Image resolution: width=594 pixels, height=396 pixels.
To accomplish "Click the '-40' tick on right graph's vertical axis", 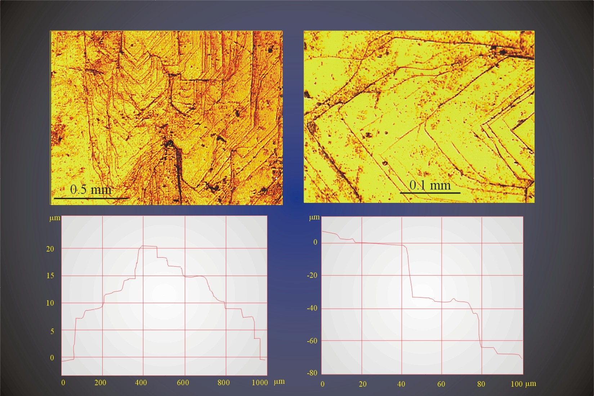I will click(x=312, y=308).
